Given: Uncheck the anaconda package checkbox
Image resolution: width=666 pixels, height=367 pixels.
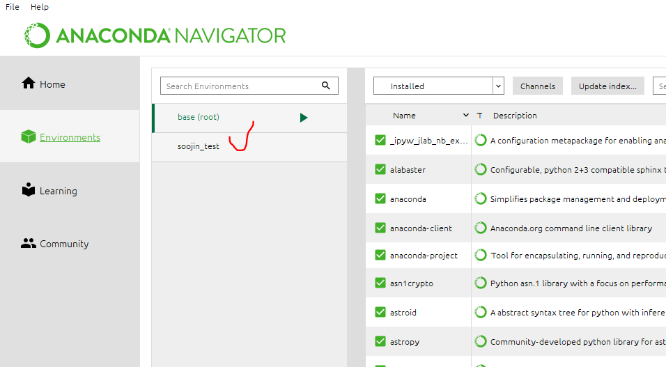Looking at the screenshot, I should pyautogui.click(x=380, y=198).
